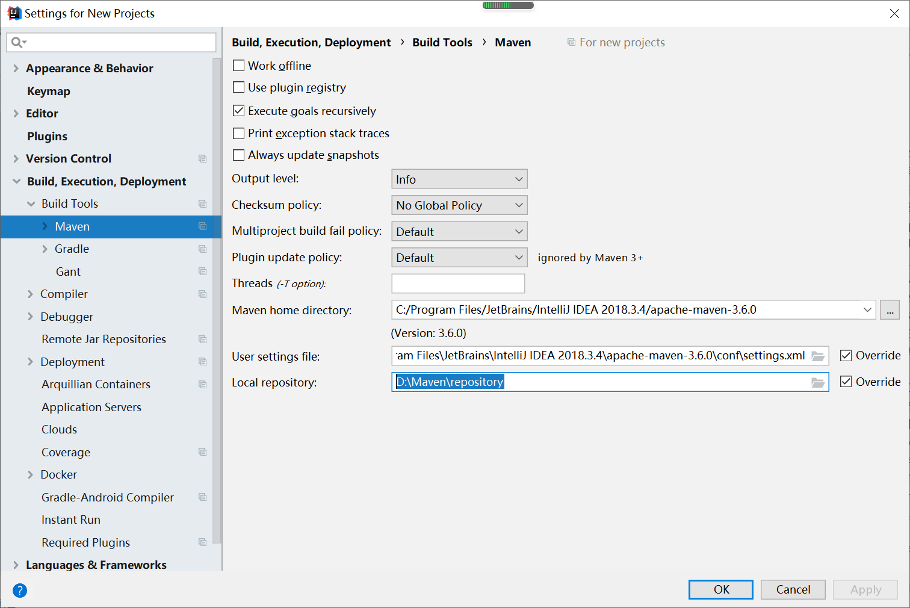Open help via the question mark icon
The width and height of the screenshot is (910, 608).
[x=20, y=591]
